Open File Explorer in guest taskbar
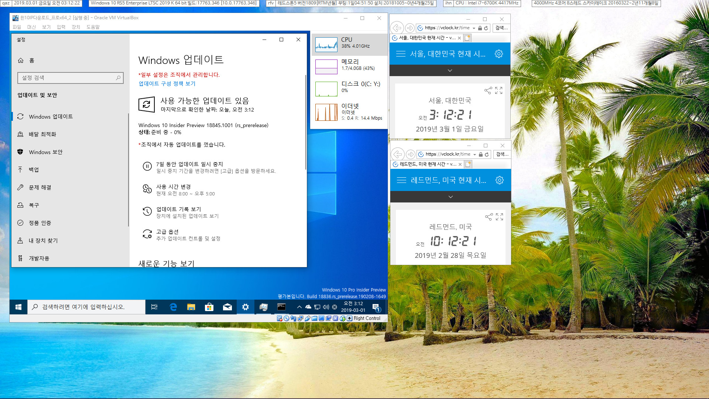 [191, 307]
